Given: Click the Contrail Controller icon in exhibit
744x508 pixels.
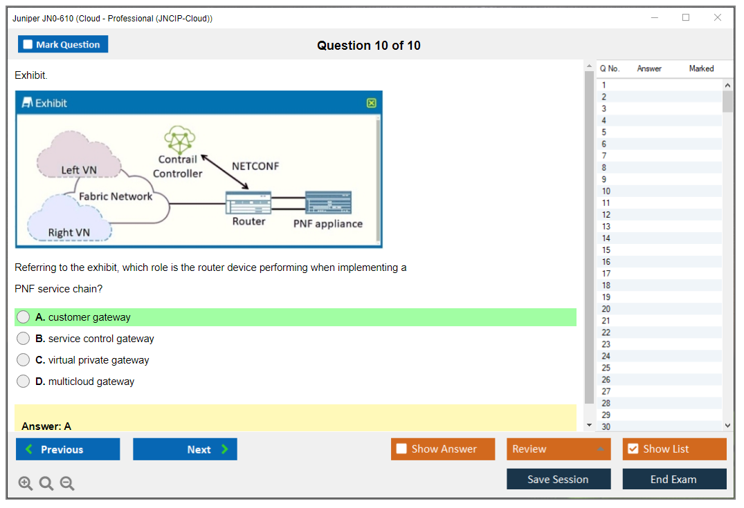Looking at the screenshot, I should pos(179,139).
